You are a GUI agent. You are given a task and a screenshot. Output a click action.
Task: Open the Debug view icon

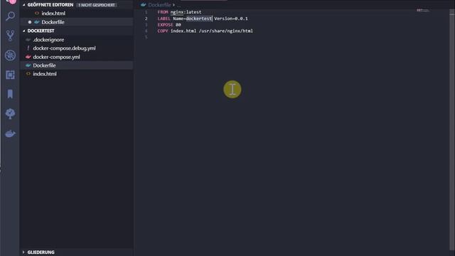point(10,55)
